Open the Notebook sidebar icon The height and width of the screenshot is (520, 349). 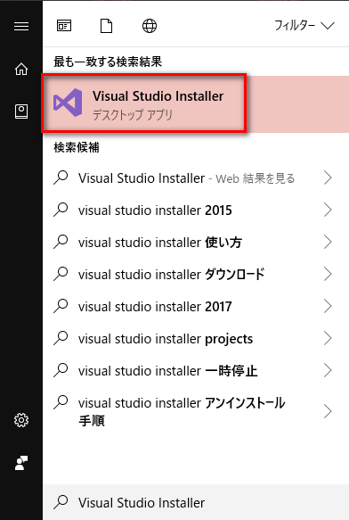coord(21,111)
